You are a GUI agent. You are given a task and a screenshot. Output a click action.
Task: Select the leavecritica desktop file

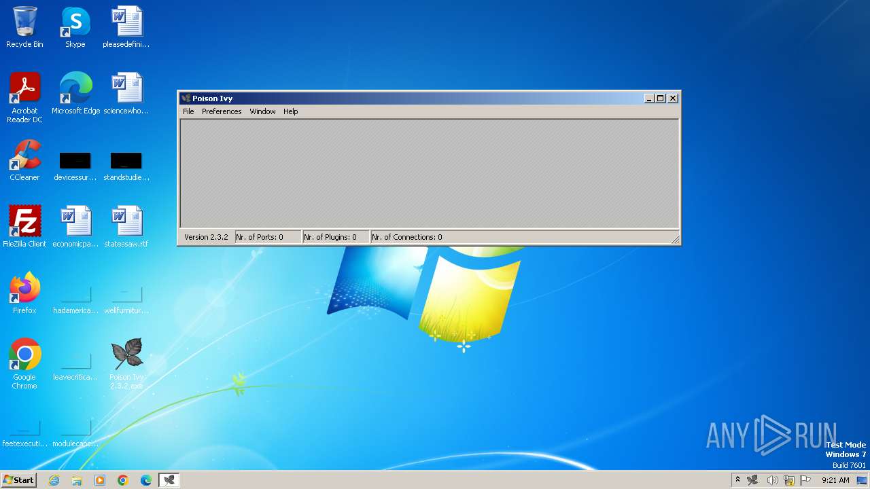click(75, 365)
